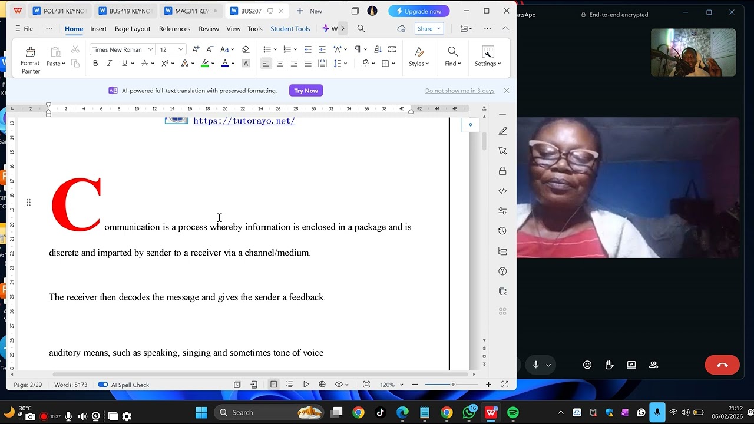
Task: Apply Strikethrough formatting
Action: (x=144, y=64)
